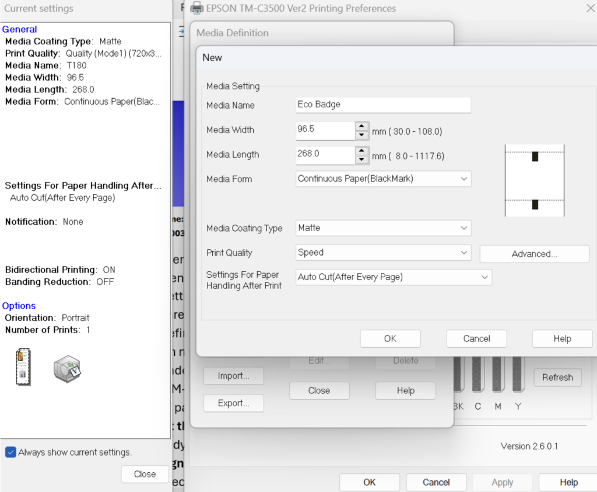Click the black mark media preview diagram

point(534,180)
